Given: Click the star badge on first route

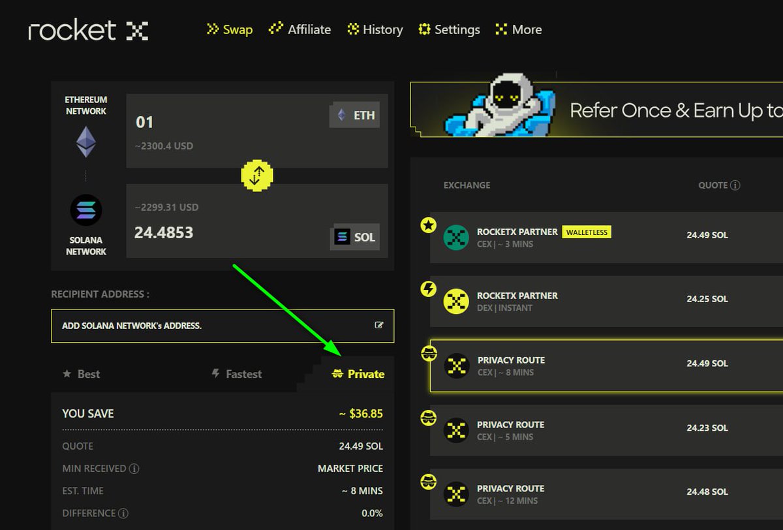Looking at the screenshot, I should point(428,226).
